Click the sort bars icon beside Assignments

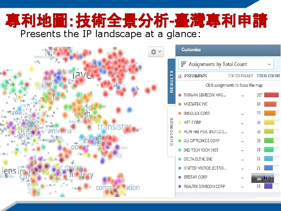click(183, 64)
